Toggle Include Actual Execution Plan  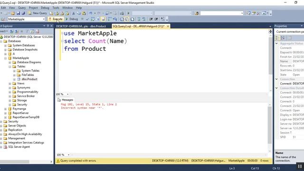click(110, 19)
